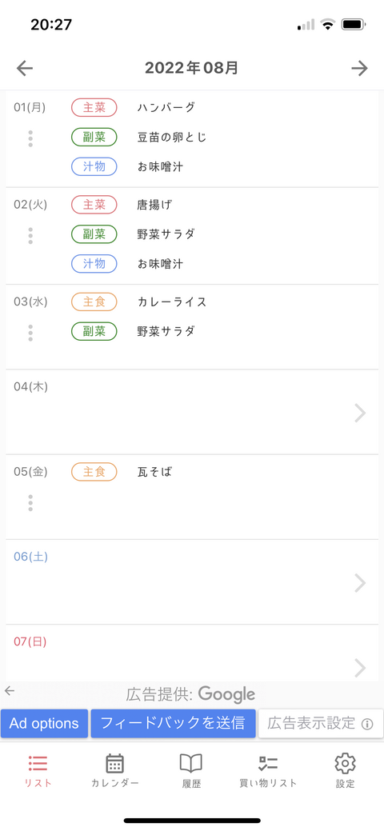Go to next month with right arrow
384x831 pixels.
pyautogui.click(x=360, y=68)
